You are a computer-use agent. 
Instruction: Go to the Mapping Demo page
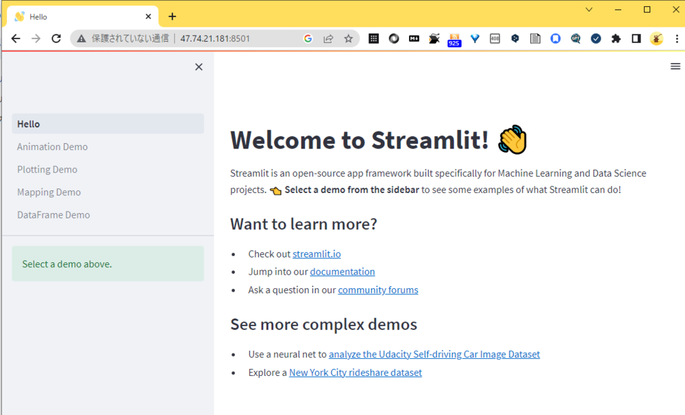(x=49, y=192)
